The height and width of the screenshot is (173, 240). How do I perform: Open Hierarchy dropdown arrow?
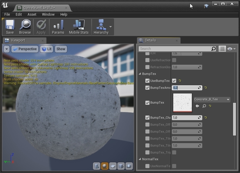click(111, 27)
